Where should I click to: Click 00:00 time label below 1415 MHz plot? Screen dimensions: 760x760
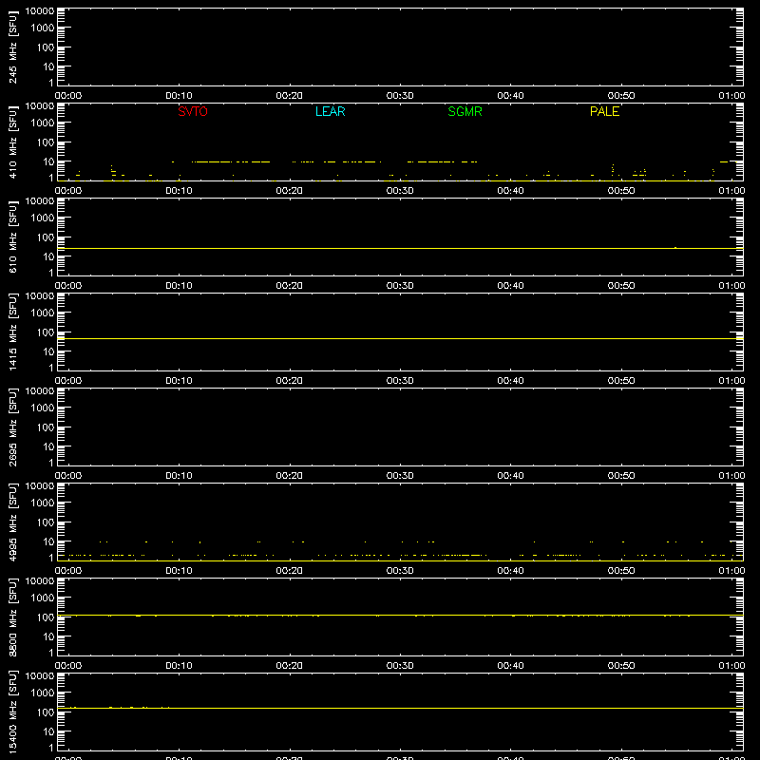click(x=68, y=381)
